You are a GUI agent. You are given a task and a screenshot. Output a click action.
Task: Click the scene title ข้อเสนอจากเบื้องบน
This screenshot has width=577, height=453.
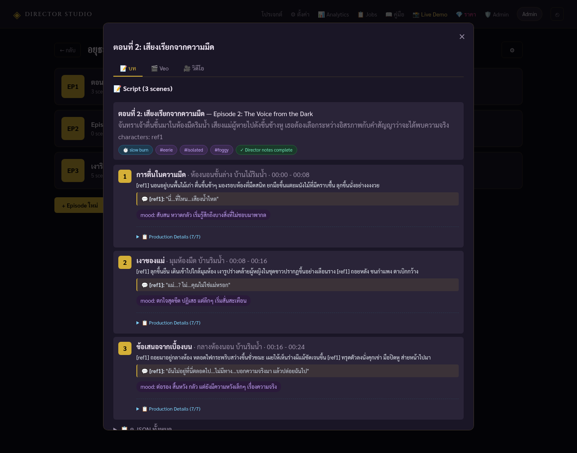pyautogui.click(x=164, y=347)
